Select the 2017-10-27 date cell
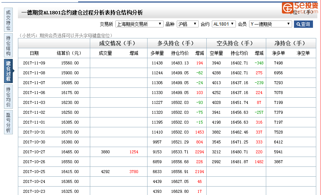This screenshot has height=195, width=321. (x=34, y=152)
